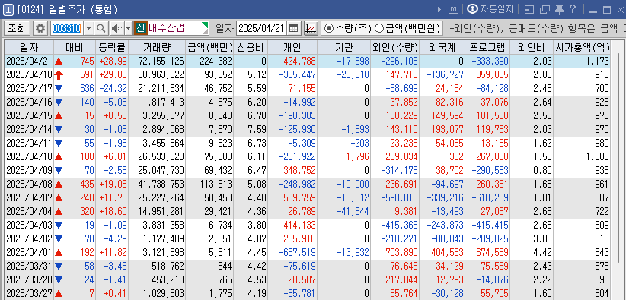This screenshot has height=300, width=626.
Task: Click the 프로그램 column header
Action: coord(487,47)
